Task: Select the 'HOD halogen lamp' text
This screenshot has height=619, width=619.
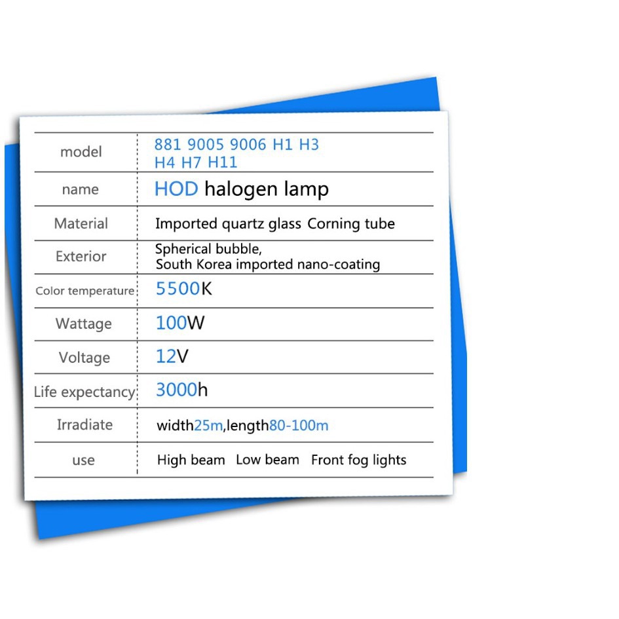Action: 241,190
